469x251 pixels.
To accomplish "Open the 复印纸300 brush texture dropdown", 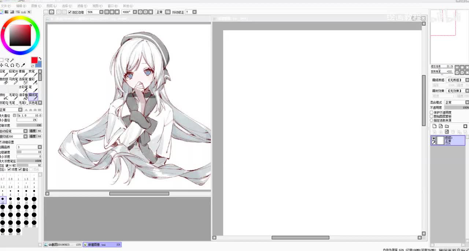I will pos(25,136).
